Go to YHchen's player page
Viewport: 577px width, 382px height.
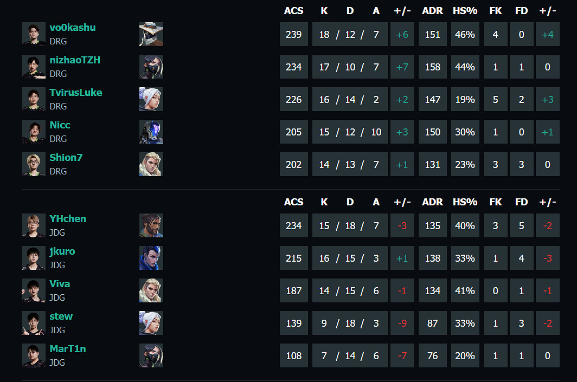(x=68, y=219)
